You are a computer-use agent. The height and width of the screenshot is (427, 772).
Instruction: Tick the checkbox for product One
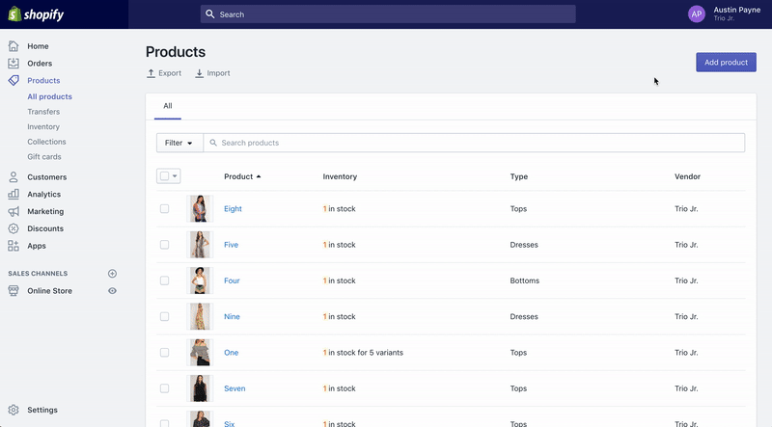pyautogui.click(x=164, y=352)
